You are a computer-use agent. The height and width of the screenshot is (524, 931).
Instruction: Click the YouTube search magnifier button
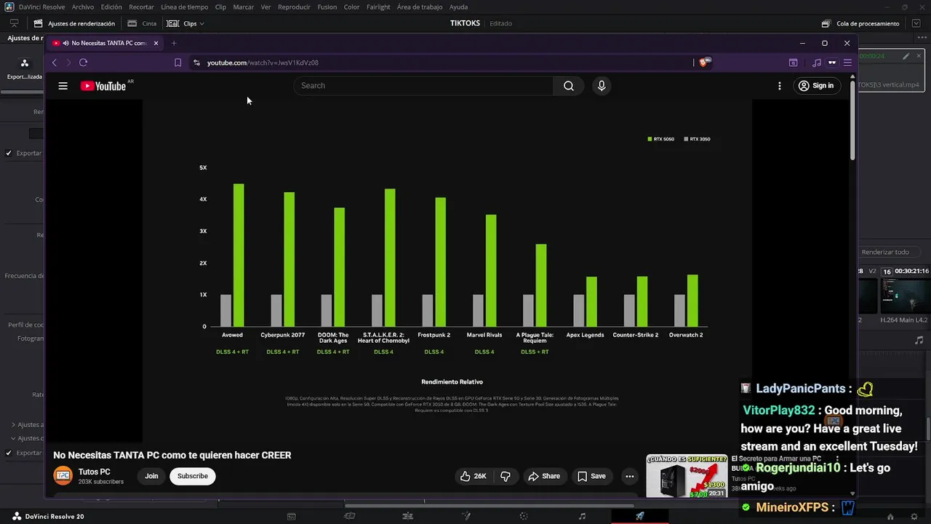point(569,86)
